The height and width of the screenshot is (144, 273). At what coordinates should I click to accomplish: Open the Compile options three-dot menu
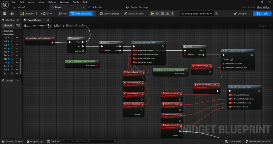coord(36,14)
